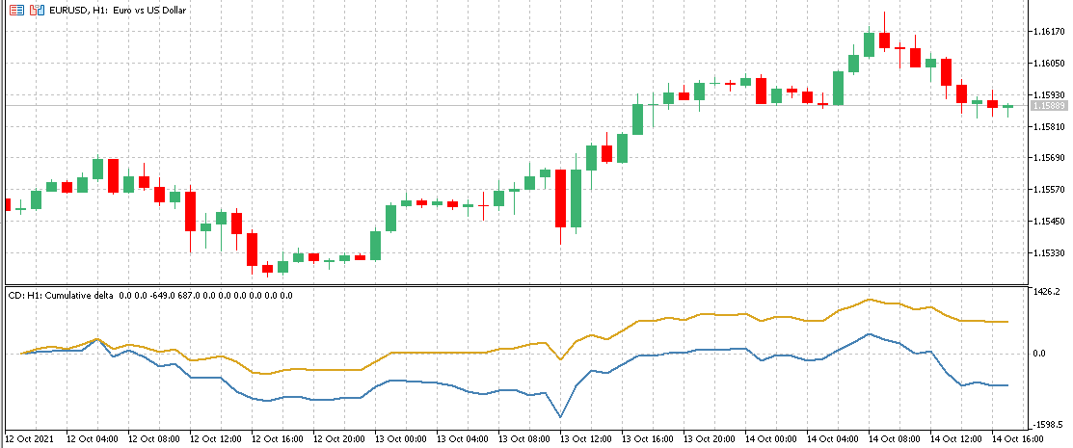Select the 12 Oct 2021 time marker
The width and height of the screenshot is (1073, 448).
pyautogui.click(x=28, y=439)
